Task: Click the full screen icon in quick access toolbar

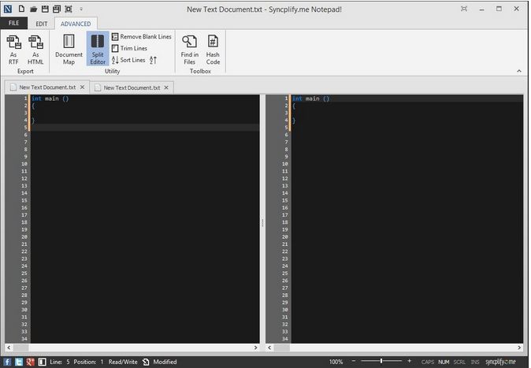Action: (69, 9)
